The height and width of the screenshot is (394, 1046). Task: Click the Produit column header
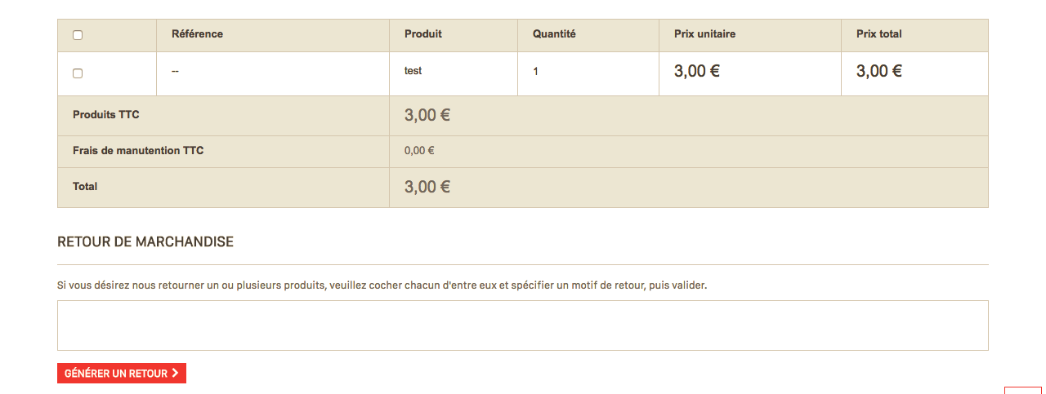click(x=423, y=34)
